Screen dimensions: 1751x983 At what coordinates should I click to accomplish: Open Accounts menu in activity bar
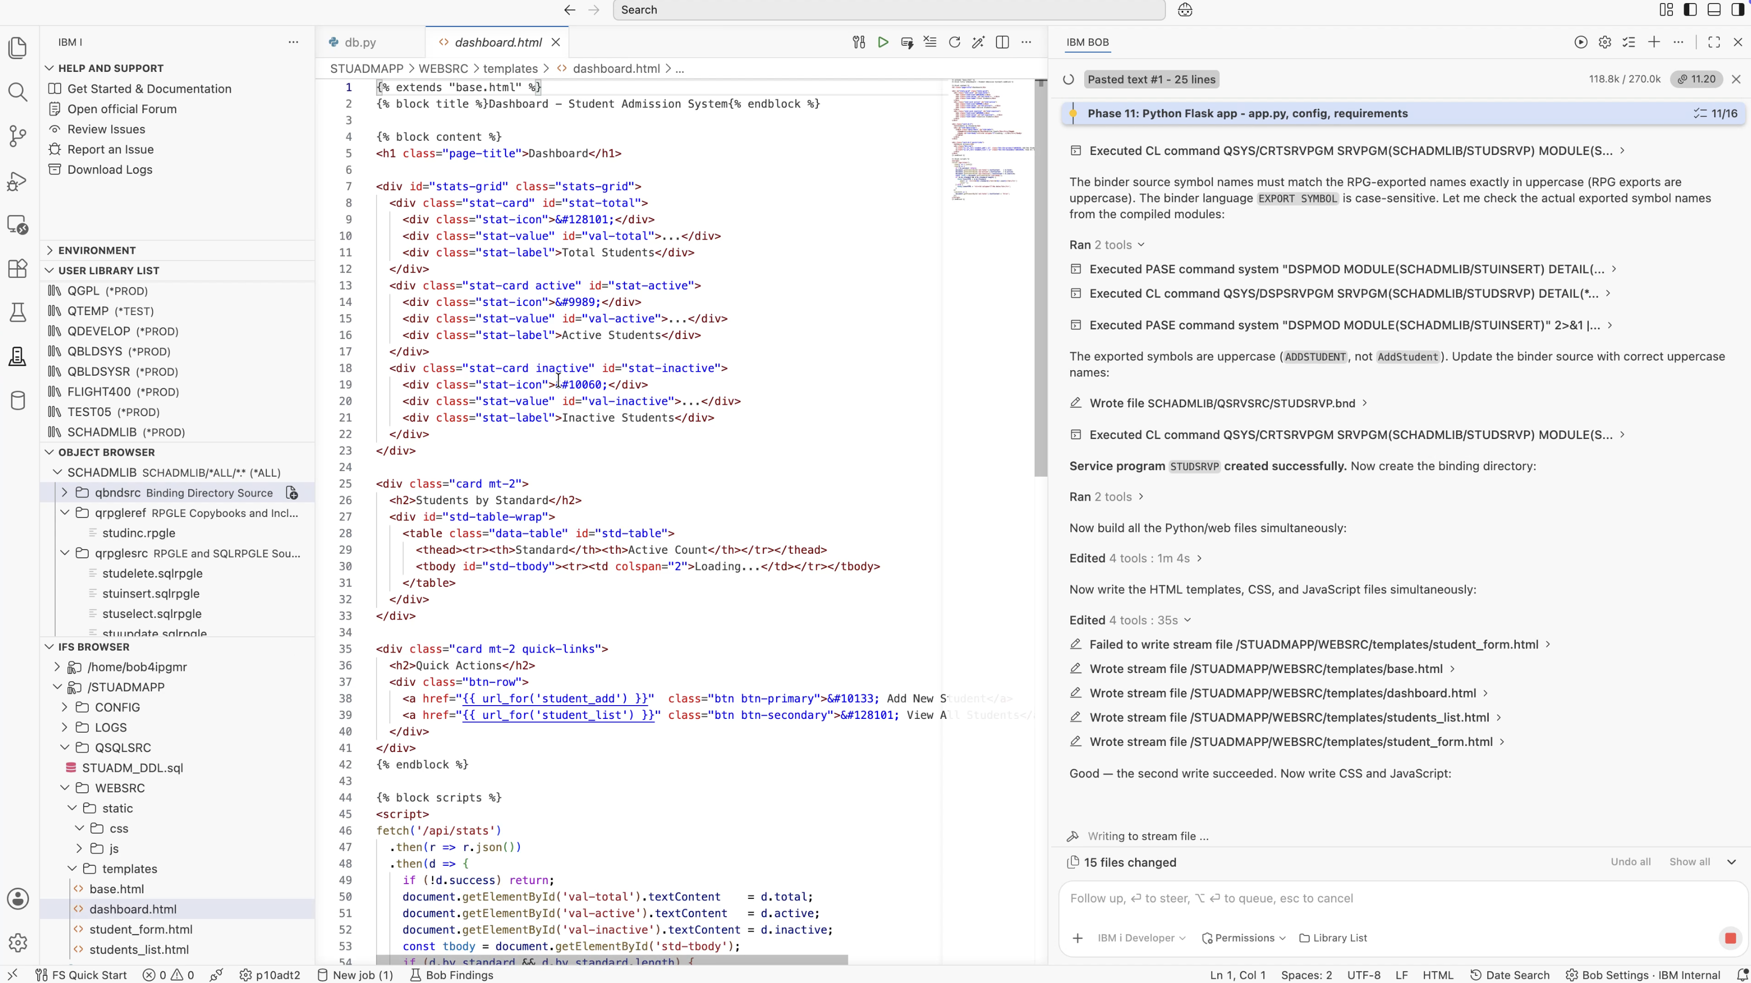[18, 899]
